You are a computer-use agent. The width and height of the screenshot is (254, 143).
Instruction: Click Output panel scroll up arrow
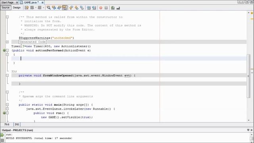(x=252, y=135)
